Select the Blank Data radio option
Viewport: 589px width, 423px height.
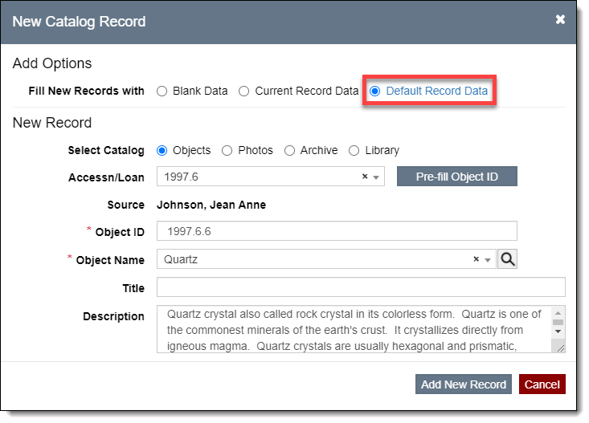[162, 92]
